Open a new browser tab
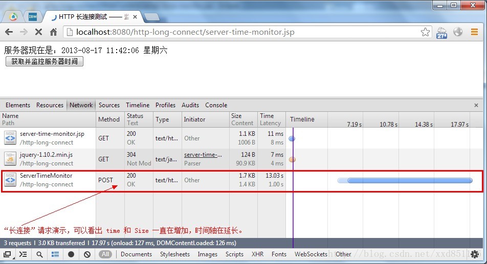 (x=151, y=17)
